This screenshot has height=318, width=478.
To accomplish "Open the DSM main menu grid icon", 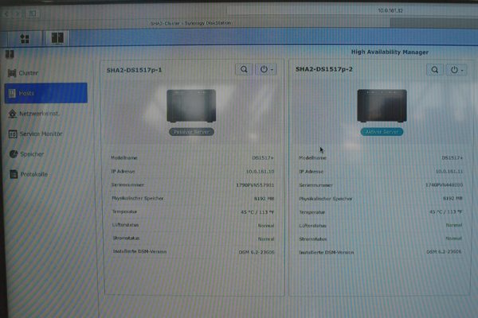I will pos(25,39).
